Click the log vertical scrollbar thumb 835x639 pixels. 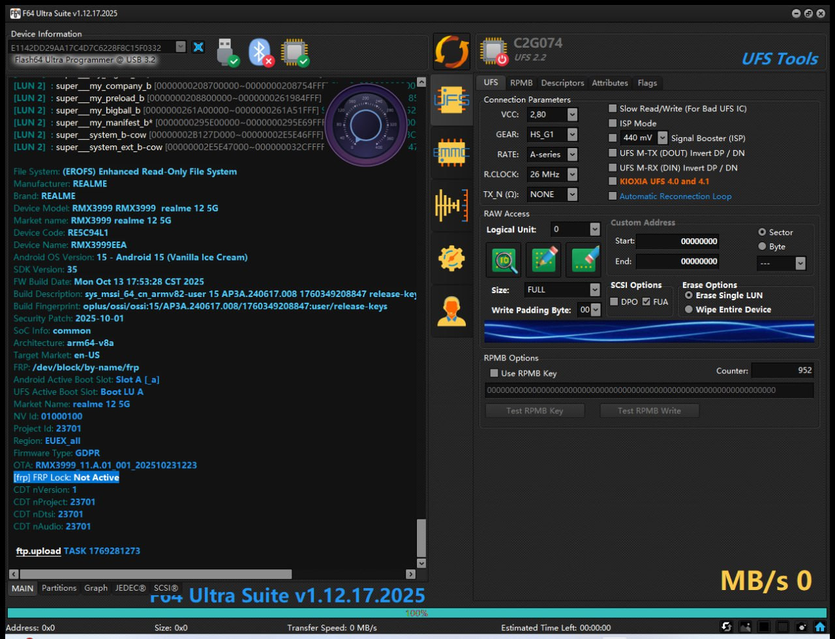(x=421, y=538)
